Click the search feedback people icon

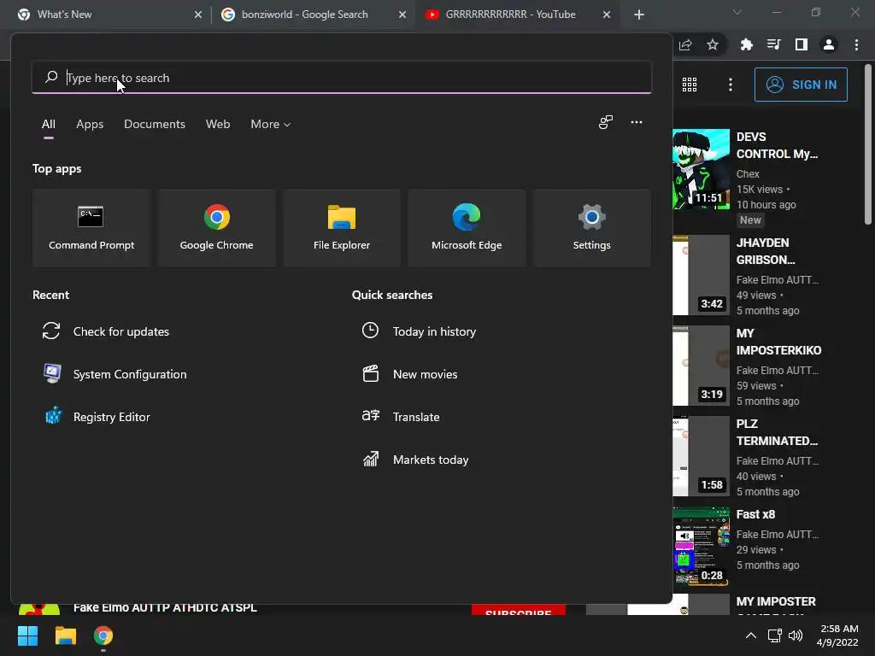coord(606,122)
